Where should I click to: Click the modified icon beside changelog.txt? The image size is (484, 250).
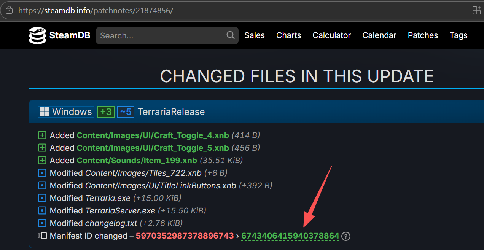click(x=42, y=223)
